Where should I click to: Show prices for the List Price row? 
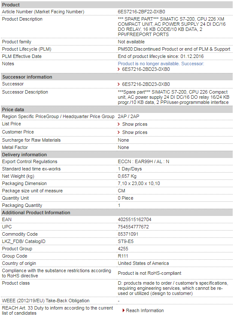pyautogui.click(x=135, y=125)
